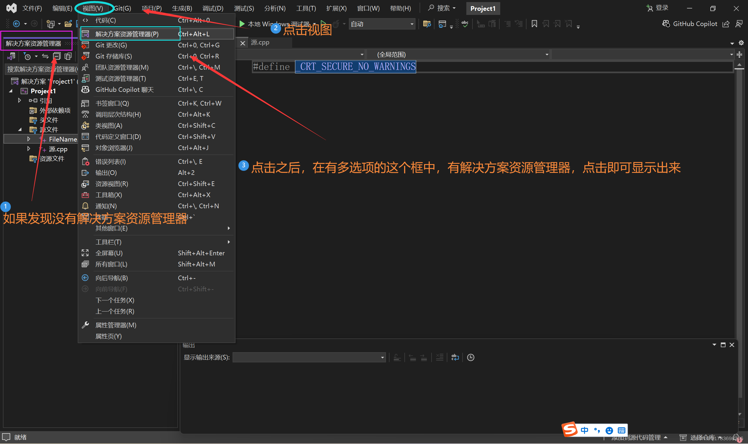This screenshot has height=444, width=748.
Task: Collapse the 源文件 folder node
Action: (20, 130)
